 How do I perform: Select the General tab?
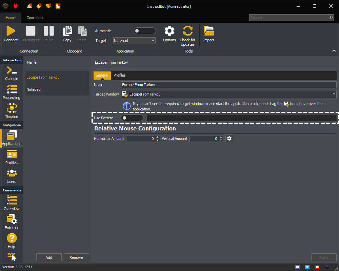pyautogui.click(x=102, y=75)
